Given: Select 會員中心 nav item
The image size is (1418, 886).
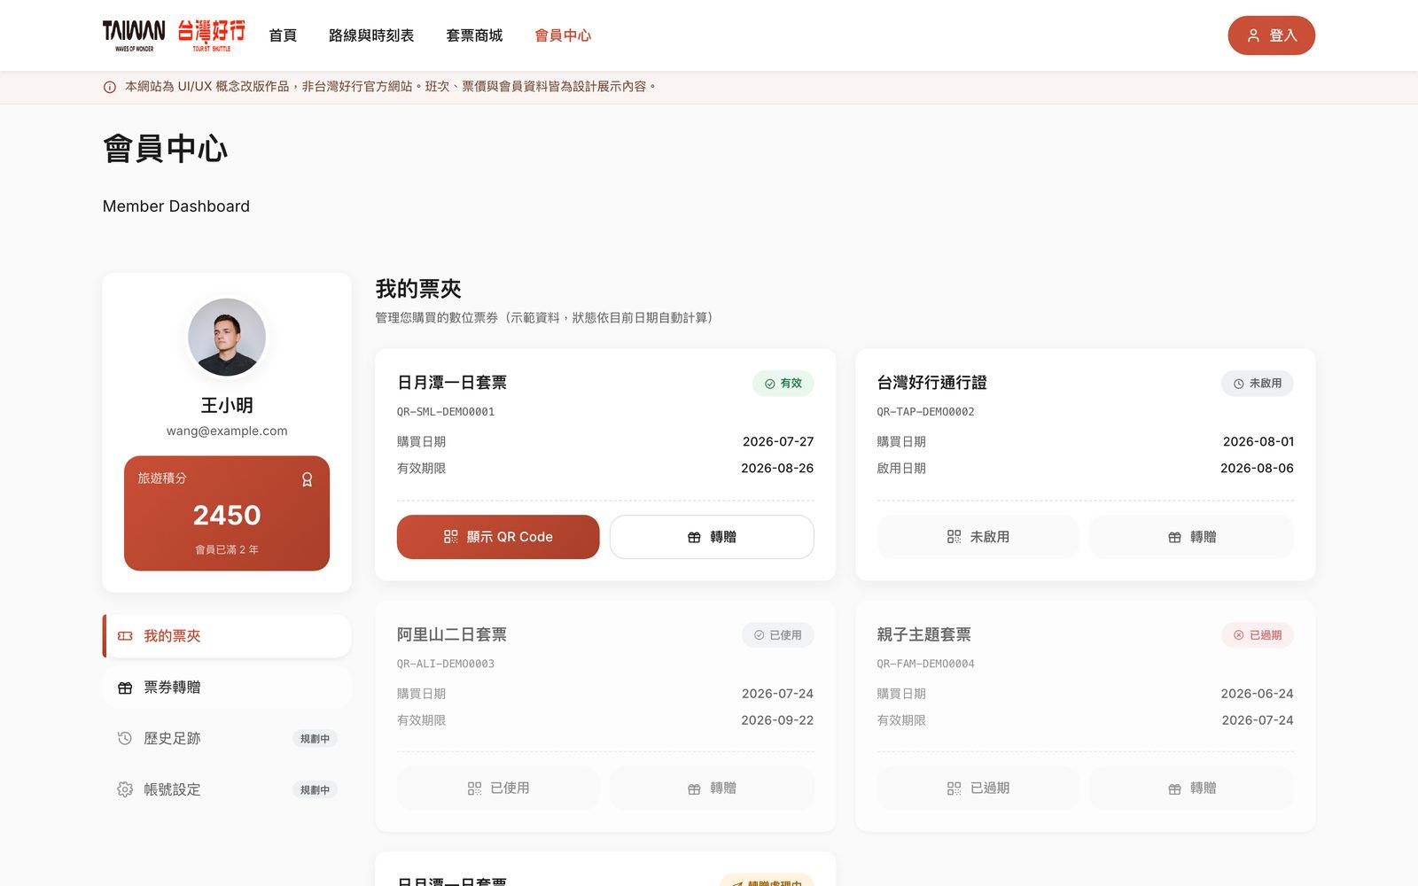Looking at the screenshot, I should [x=563, y=35].
